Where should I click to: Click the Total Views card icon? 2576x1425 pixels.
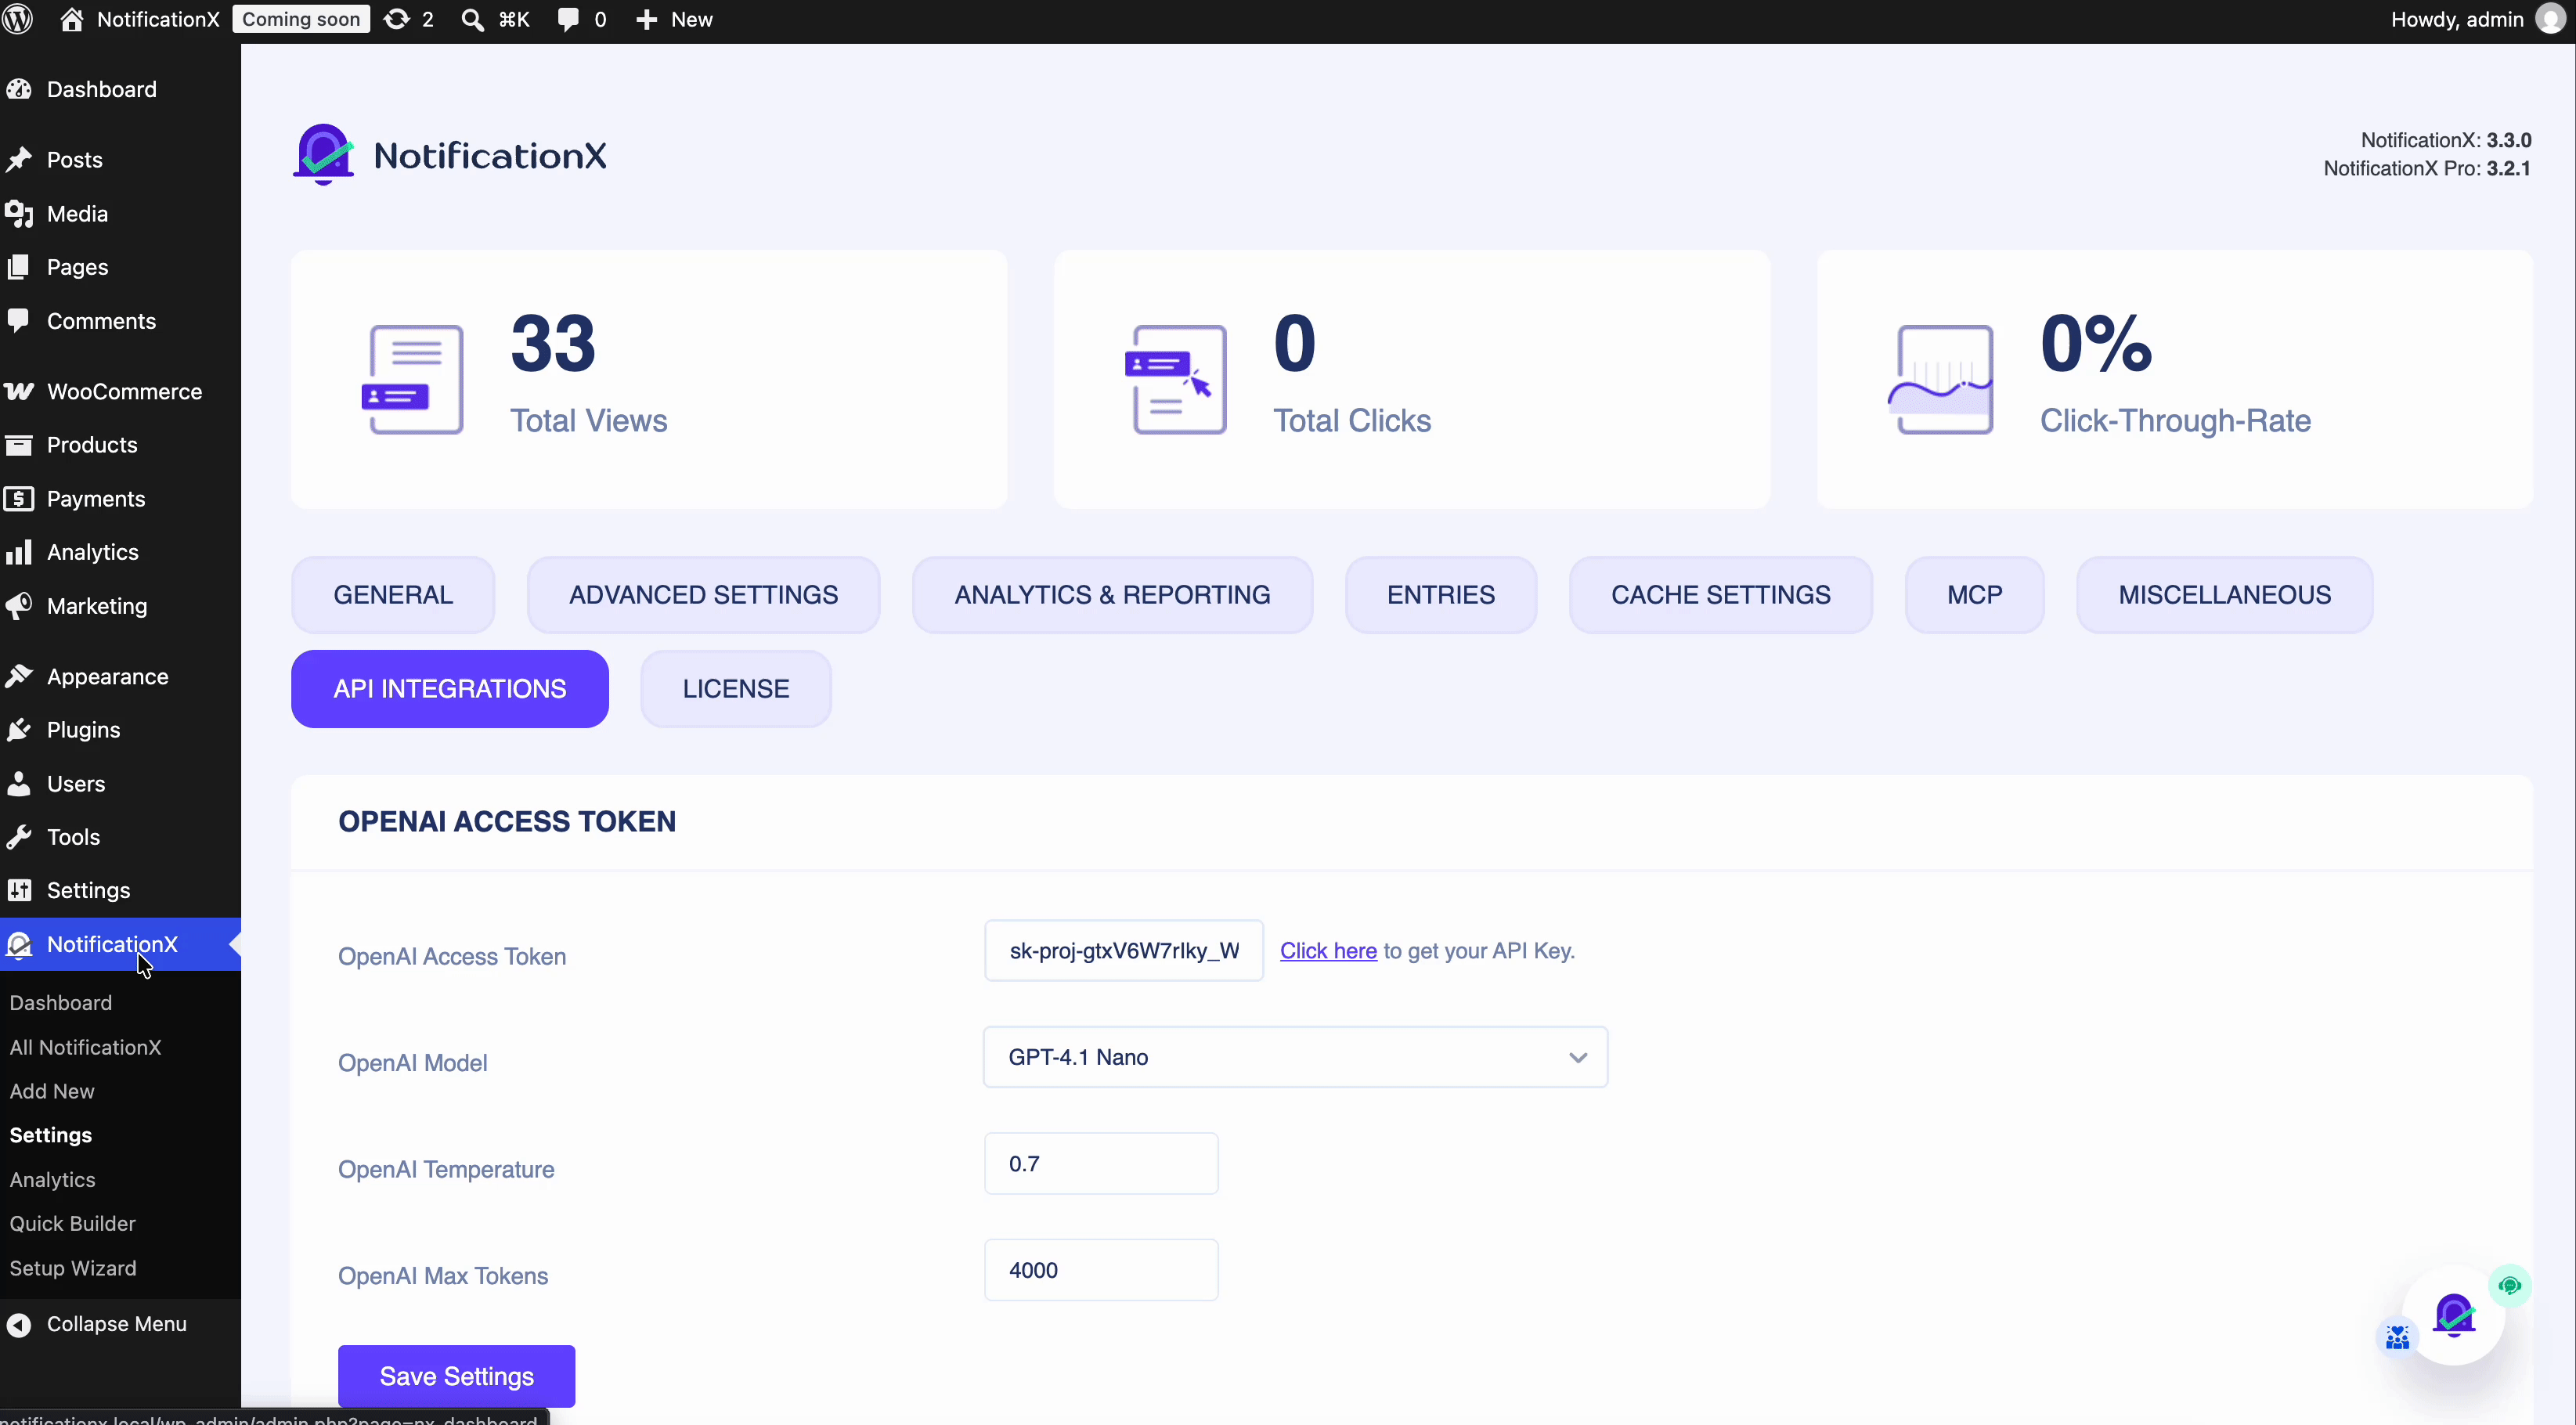pos(412,379)
